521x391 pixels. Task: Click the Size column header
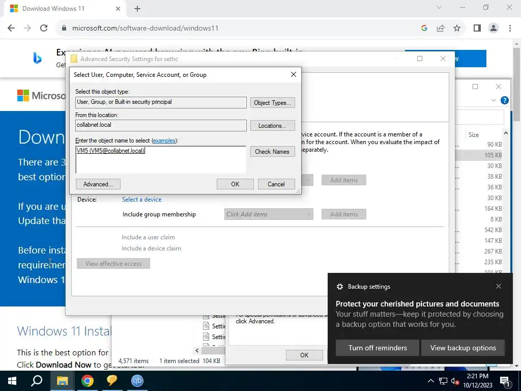click(x=474, y=134)
